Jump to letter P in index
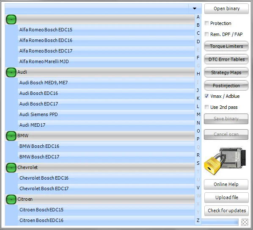The height and width of the screenshot is (230, 253). coord(198,139)
